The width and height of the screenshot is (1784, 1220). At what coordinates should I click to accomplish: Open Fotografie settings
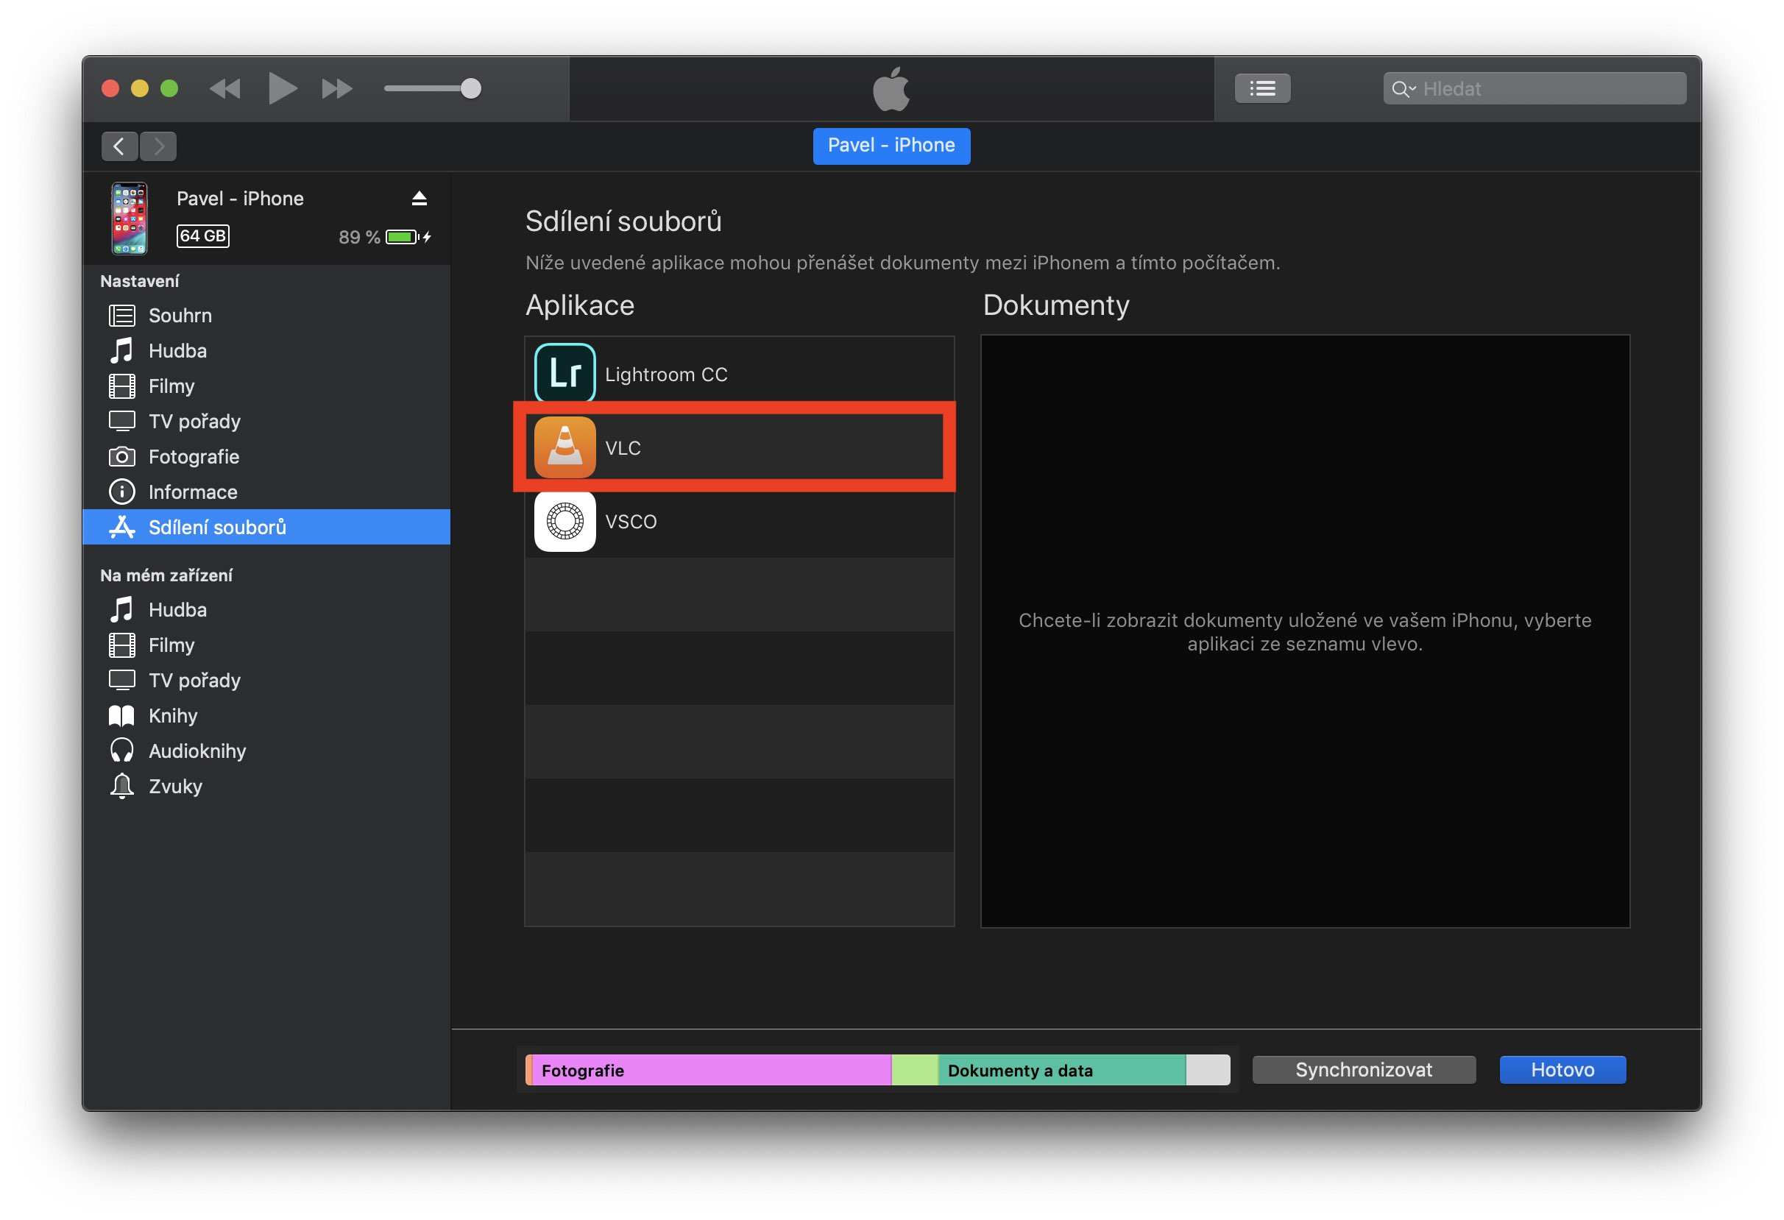pos(266,456)
